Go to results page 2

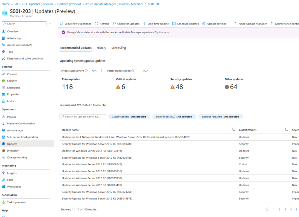pyautogui.click(x=279, y=209)
